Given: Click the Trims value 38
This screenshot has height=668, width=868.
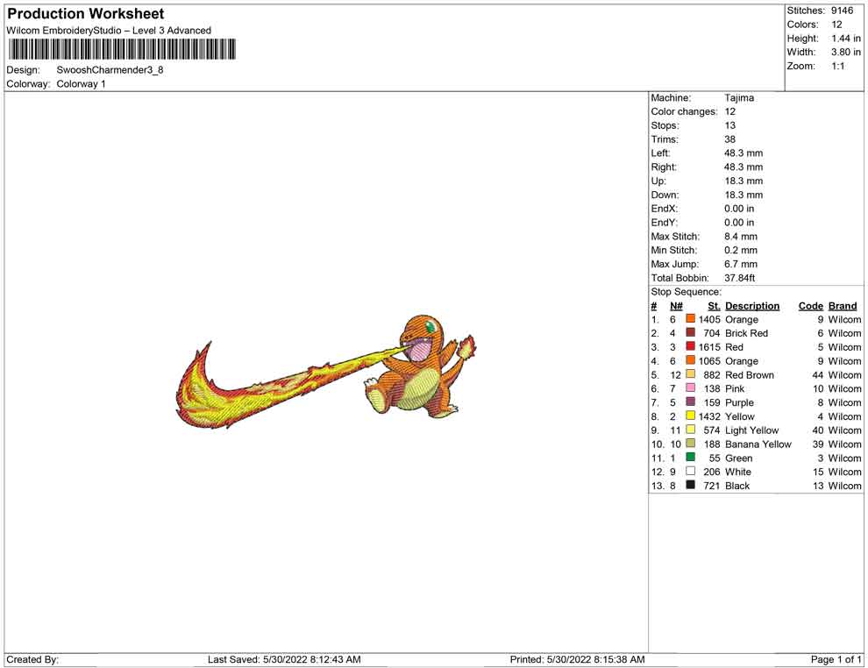Looking at the screenshot, I should [729, 139].
